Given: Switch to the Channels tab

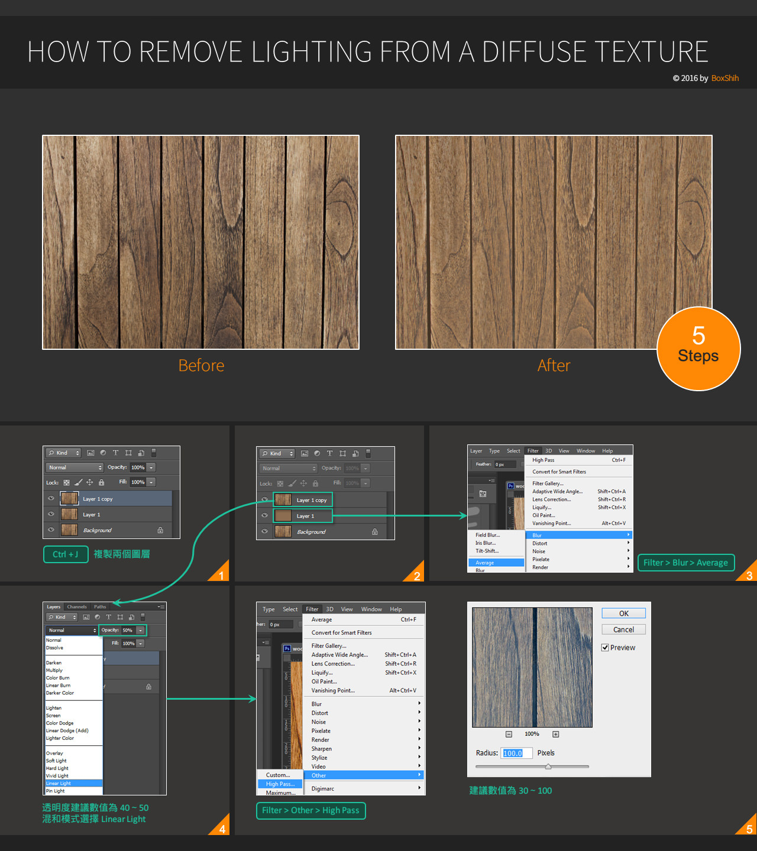Looking at the screenshot, I should [x=77, y=607].
